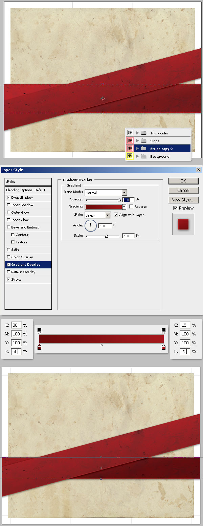Viewport: 203px width, 526px height.
Task: Click the left C value field showing 30
Action: [x=16, y=325]
